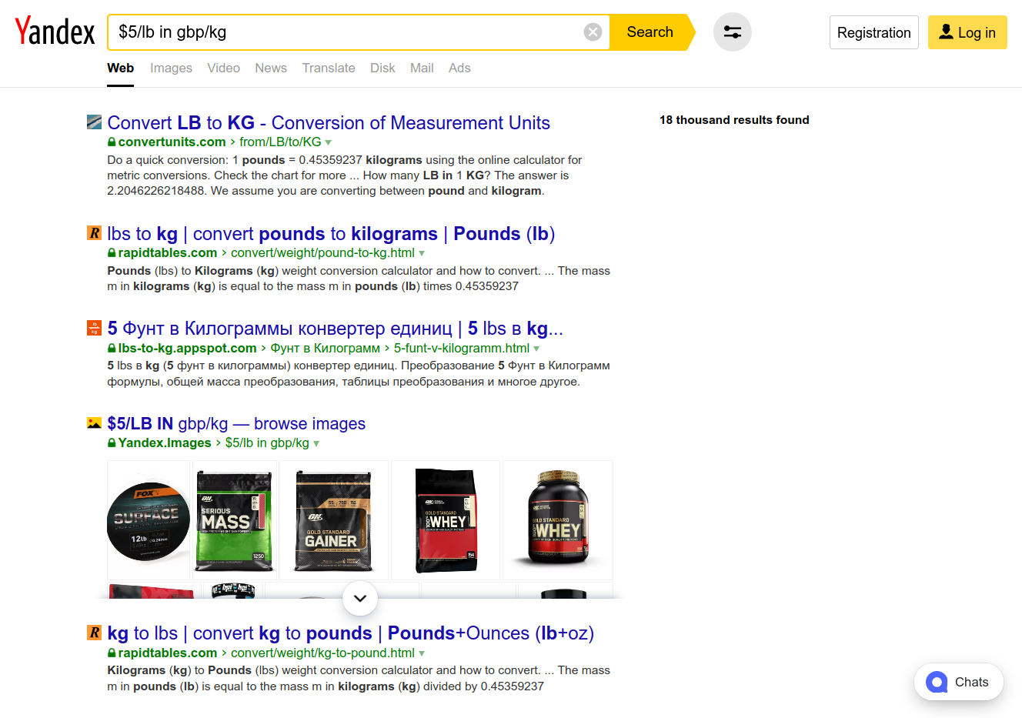Expand the kg-to-pound.html result options arrow

pos(422,653)
